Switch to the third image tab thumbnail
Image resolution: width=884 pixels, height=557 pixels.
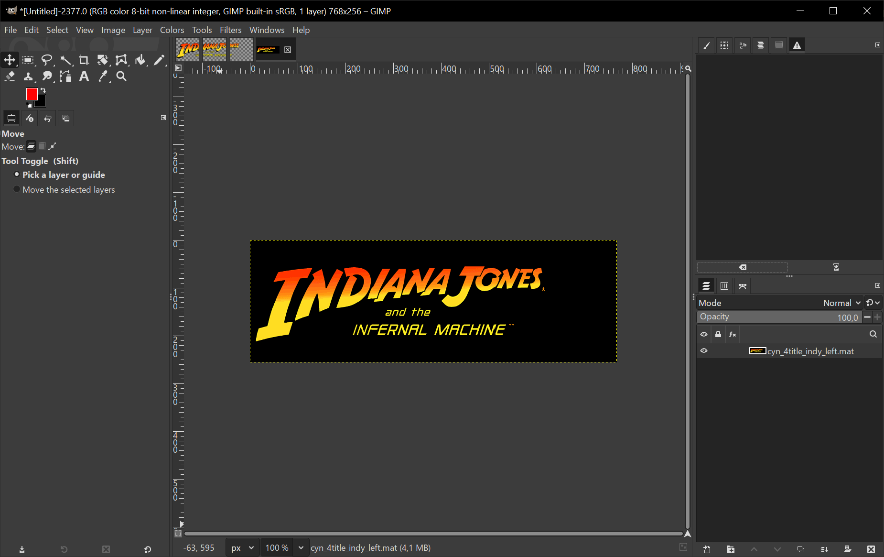pos(241,49)
